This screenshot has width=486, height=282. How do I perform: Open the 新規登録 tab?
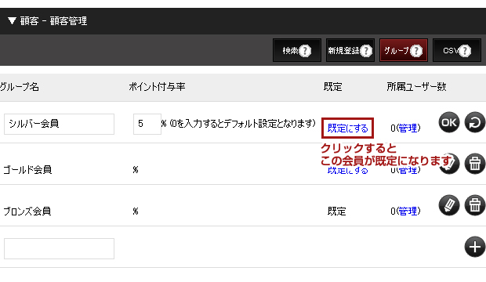[350, 50]
